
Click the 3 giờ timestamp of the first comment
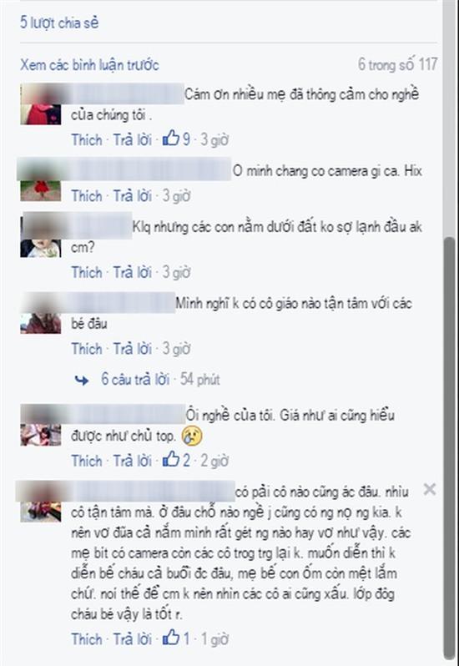[214, 139]
